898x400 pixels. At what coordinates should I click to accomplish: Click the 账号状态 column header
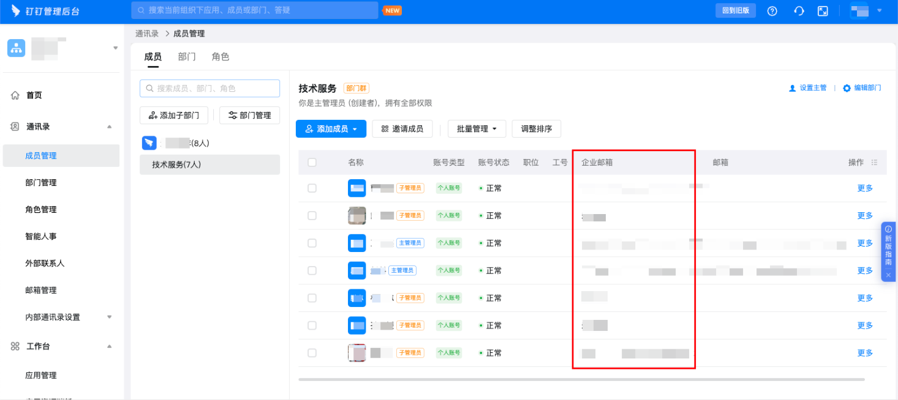point(494,163)
